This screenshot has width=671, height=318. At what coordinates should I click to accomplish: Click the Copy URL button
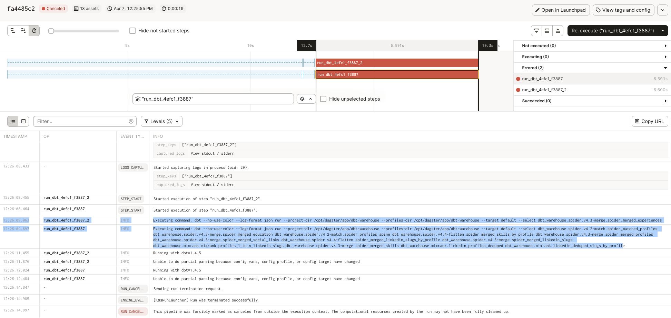click(650, 121)
